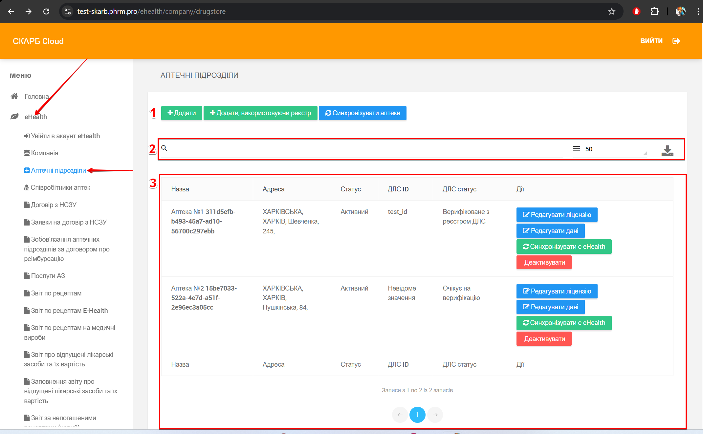Open the Chrome three-dot menu
This screenshot has height=434, width=703.
tap(698, 11)
